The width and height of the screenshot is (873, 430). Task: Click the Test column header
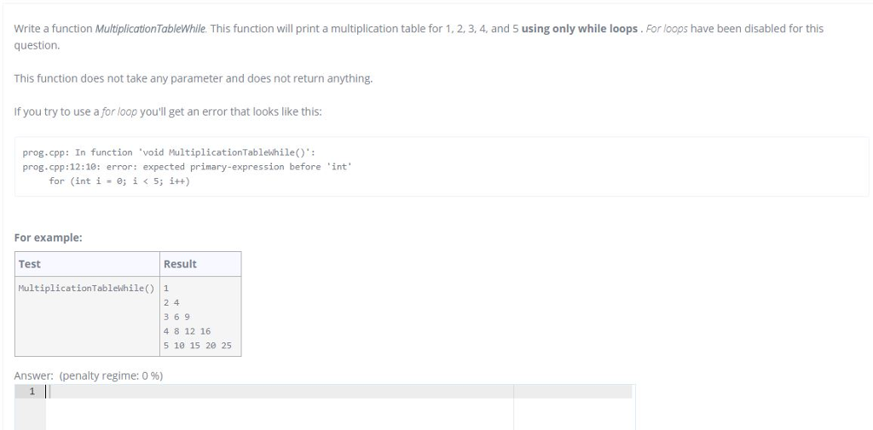[x=30, y=264]
